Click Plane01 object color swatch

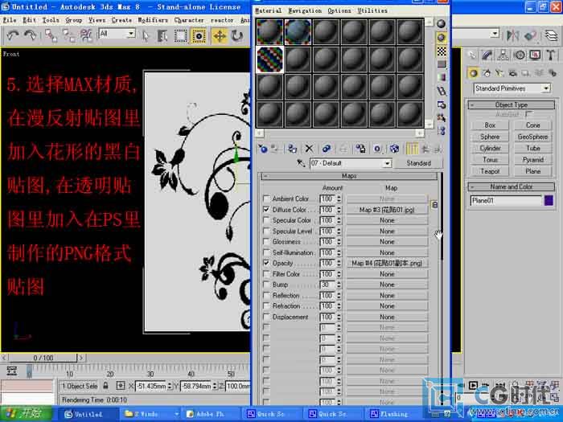point(549,200)
